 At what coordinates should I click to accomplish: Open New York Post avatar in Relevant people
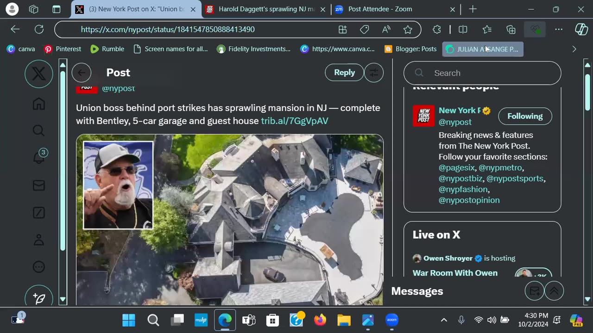point(423,116)
